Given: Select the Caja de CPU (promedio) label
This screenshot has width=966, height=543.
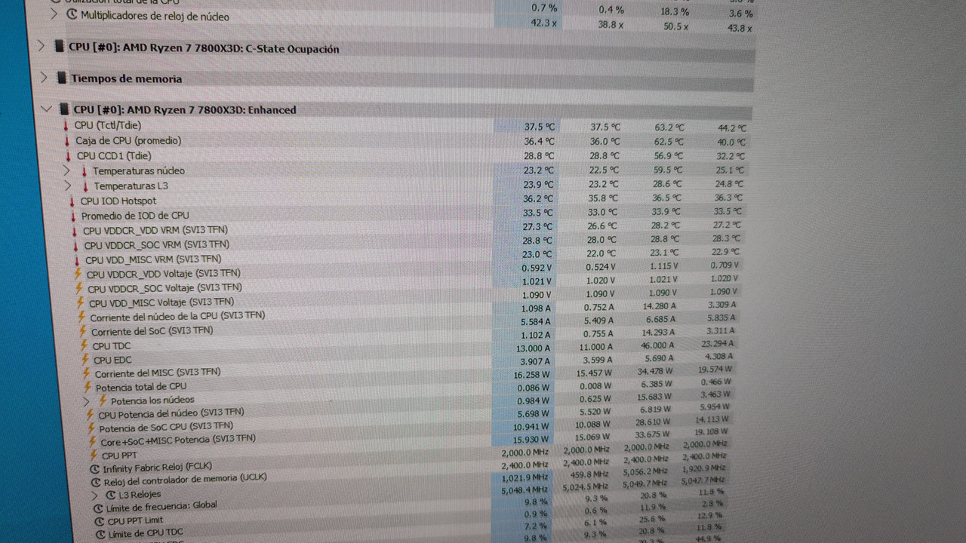Looking at the screenshot, I should [x=128, y=140].
